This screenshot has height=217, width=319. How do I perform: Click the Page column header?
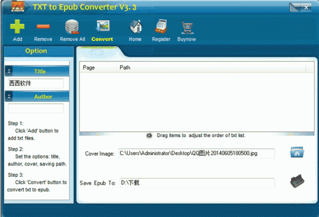click(98, 68)
